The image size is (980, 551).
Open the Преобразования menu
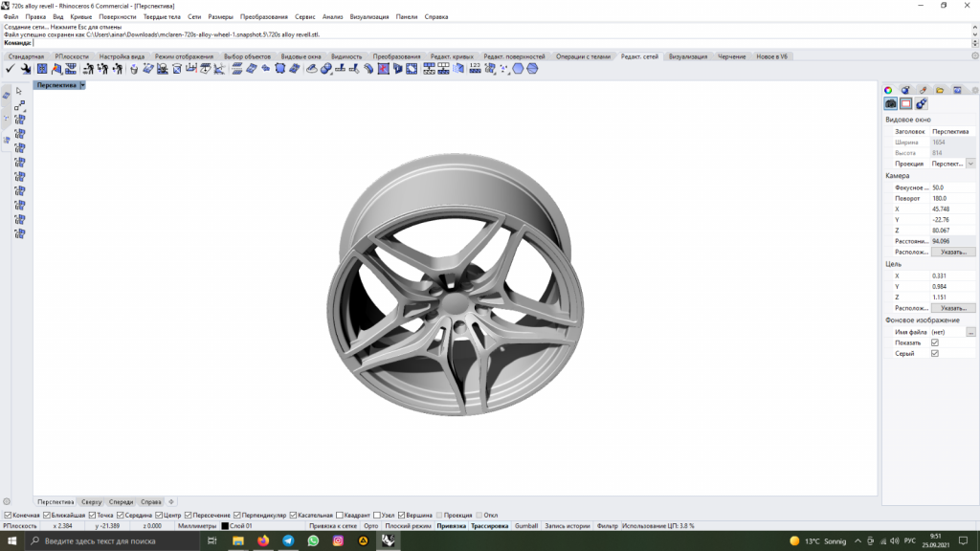click(263, 16)
